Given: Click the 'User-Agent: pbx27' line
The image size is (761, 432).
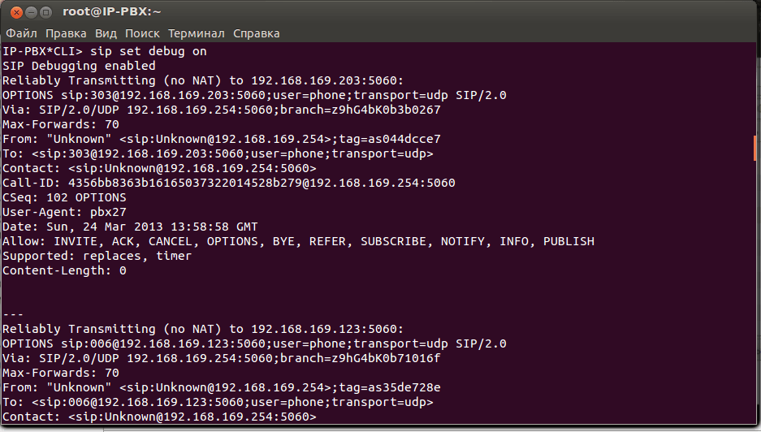Looking at the screenshot, I should [64, 212].
